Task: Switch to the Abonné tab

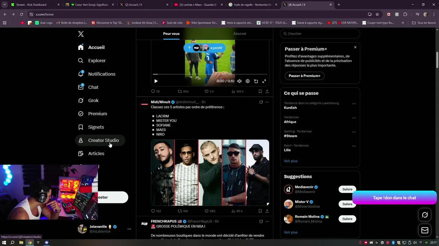Action: click(239, 33)
